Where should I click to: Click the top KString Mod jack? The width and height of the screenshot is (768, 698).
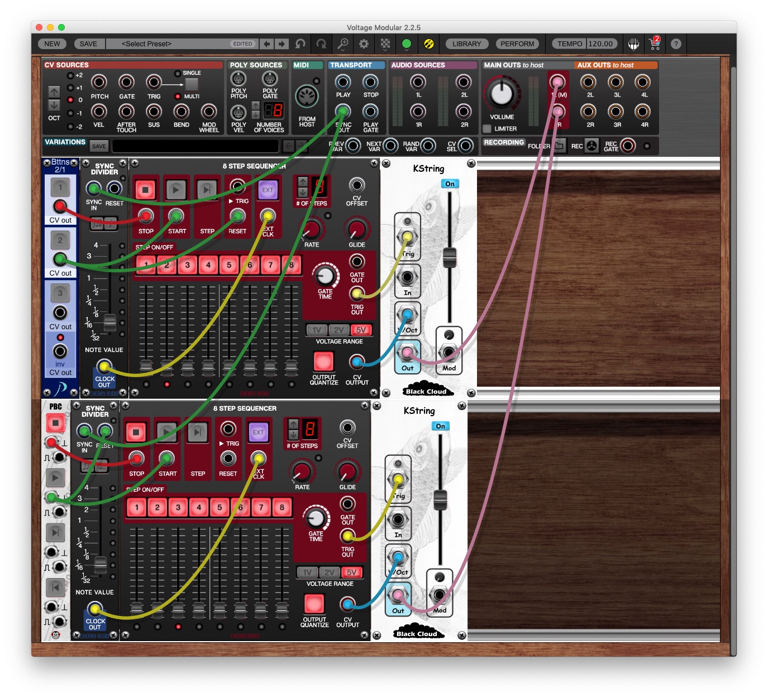[x=449, y=353]
